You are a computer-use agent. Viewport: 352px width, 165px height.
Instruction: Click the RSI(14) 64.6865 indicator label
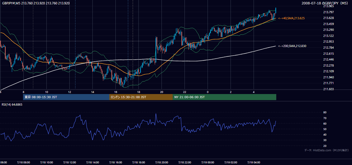pyautogui.click(x=12, y=105)
